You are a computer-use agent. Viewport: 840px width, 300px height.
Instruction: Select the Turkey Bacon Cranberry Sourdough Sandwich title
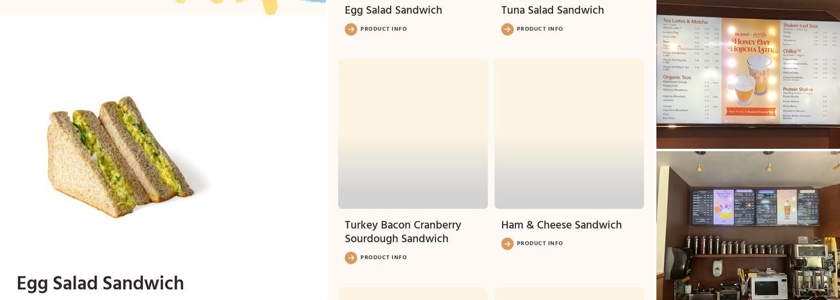point(403,232)
